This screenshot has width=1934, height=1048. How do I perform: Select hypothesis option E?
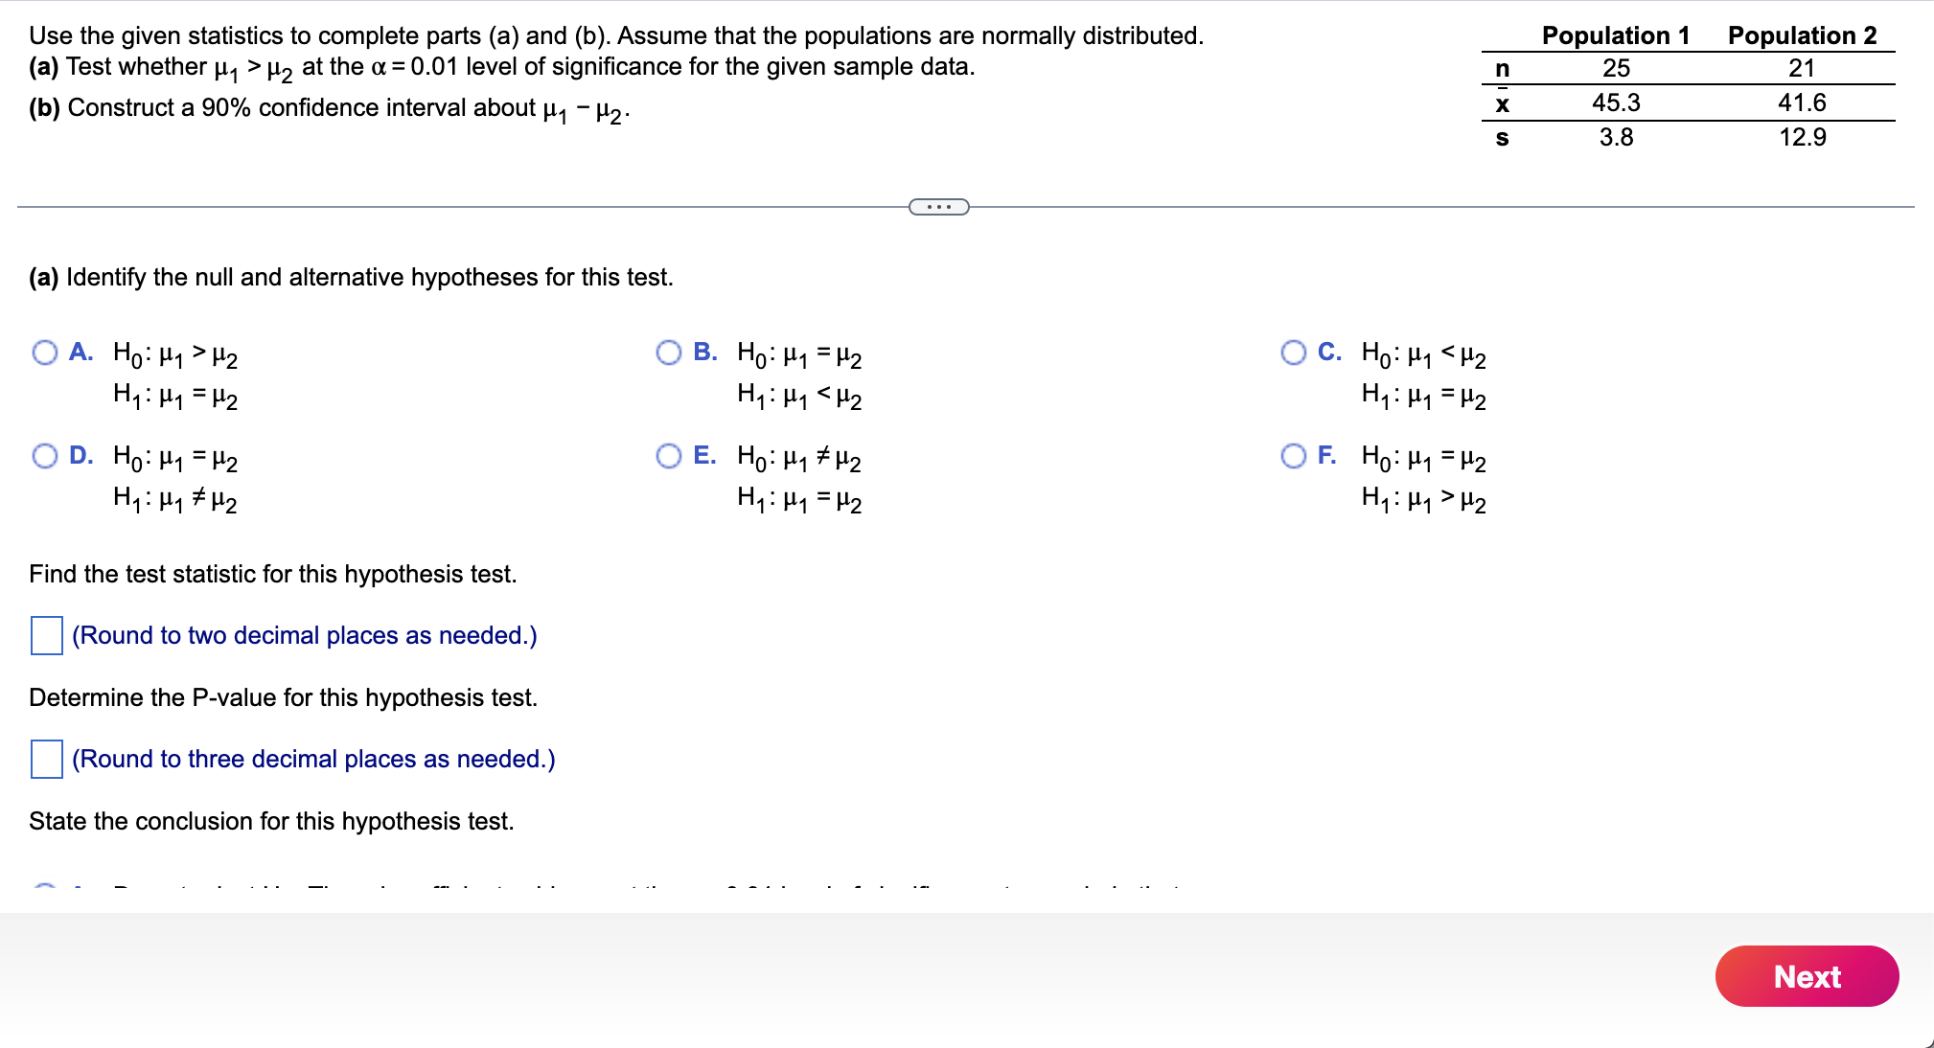668,457
